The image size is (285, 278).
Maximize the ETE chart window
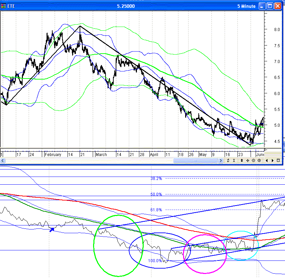click(x=270, y=6)
